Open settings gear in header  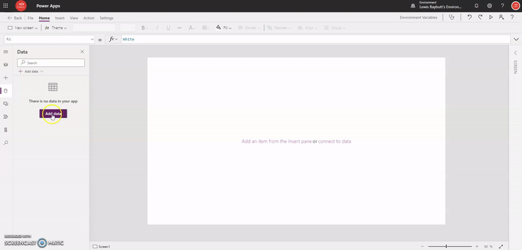[489, 6]
